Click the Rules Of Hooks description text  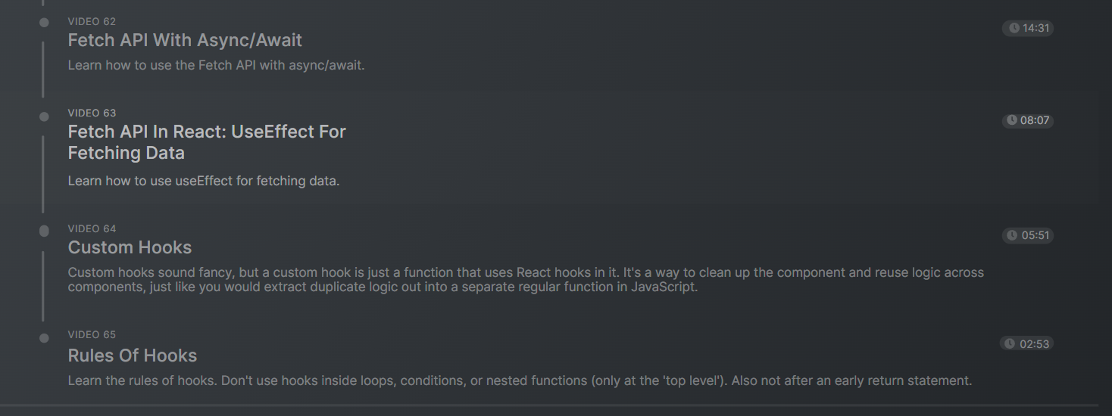coord(520,380)
